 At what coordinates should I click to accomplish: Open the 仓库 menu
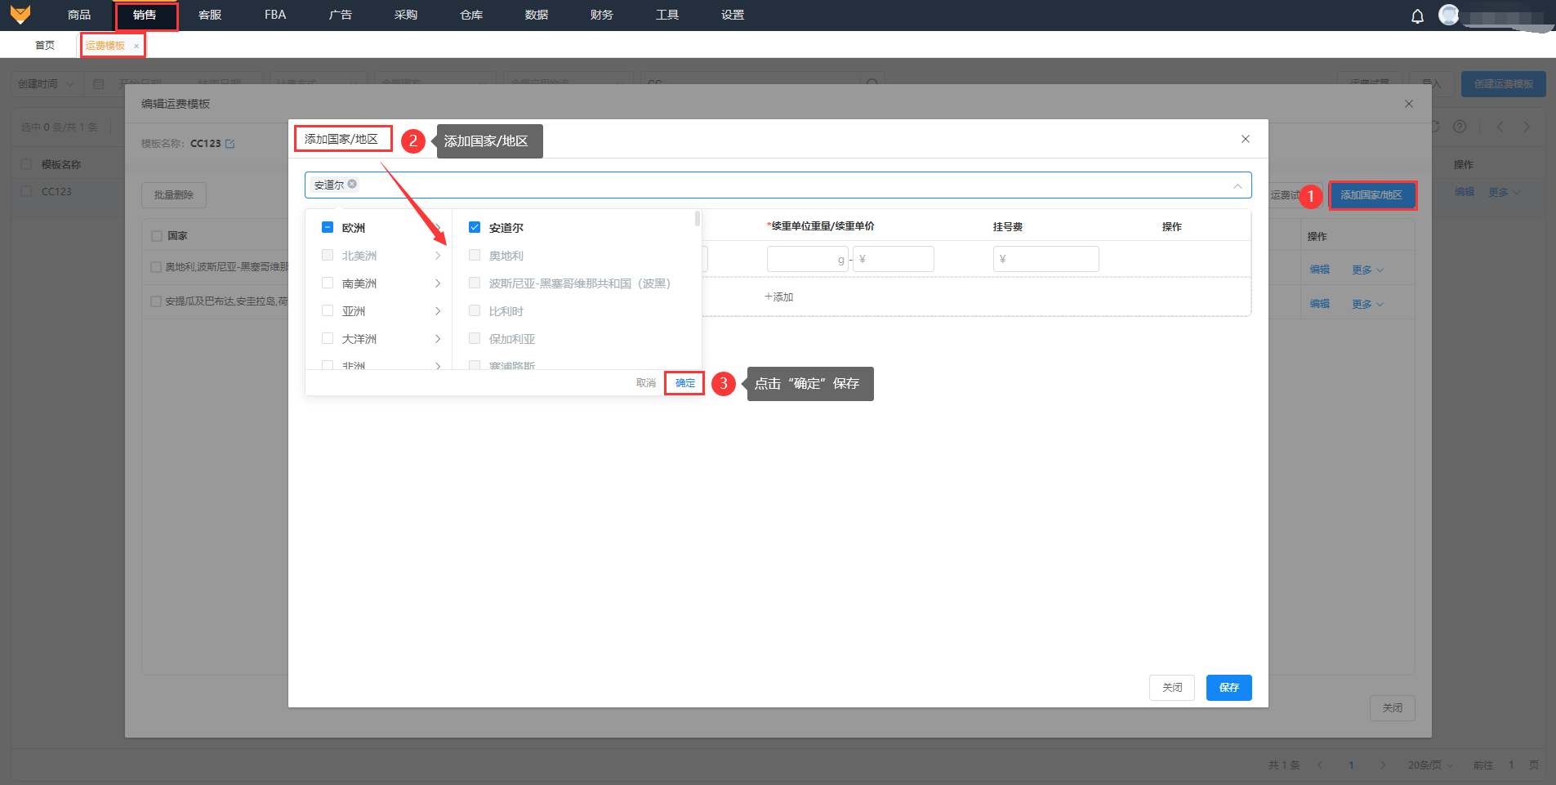coord(471,15)
